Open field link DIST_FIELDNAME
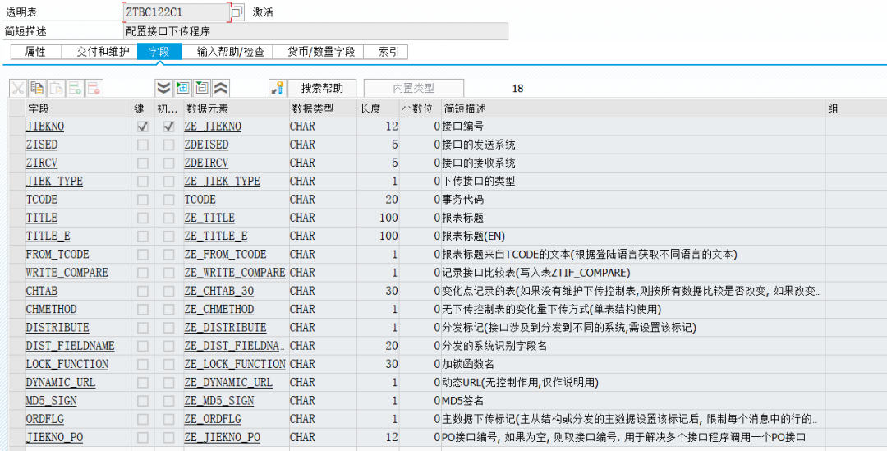This screenshot has height=451, width=887. (70, 346)
